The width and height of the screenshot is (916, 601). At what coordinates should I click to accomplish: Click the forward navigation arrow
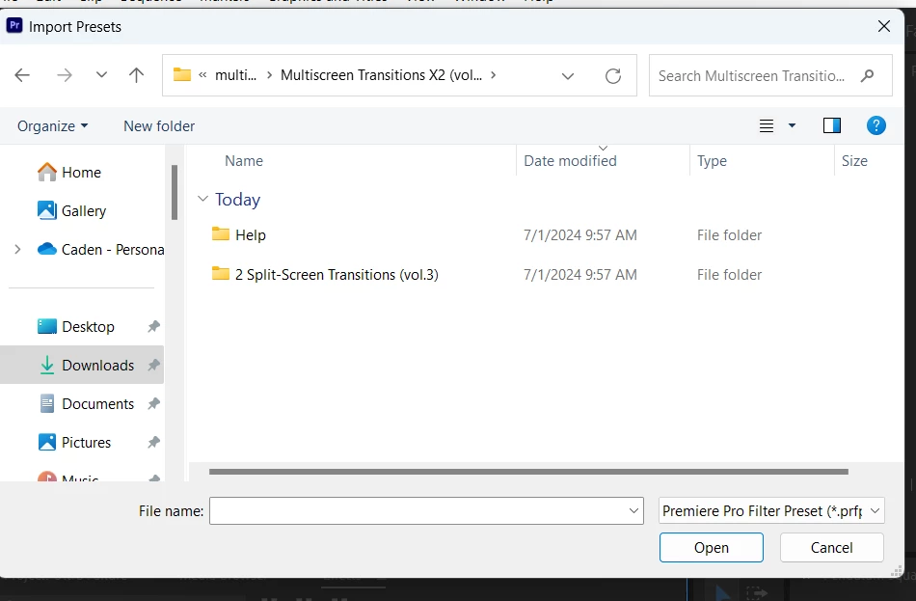65,75
